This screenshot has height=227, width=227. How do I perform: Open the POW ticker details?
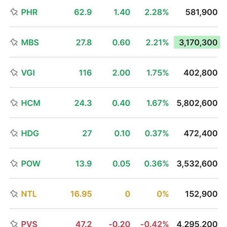coord(31,163)
